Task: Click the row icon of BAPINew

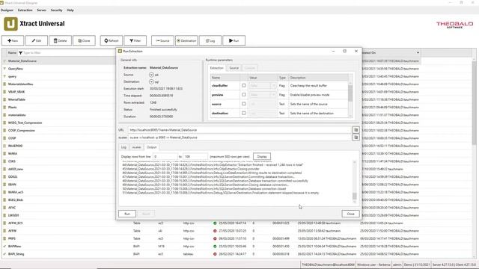Action: pos(4,247)
